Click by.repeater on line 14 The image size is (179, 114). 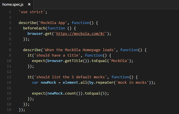point(101,83)
